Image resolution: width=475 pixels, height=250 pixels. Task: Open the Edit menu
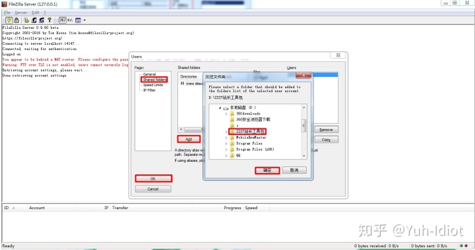36,12
